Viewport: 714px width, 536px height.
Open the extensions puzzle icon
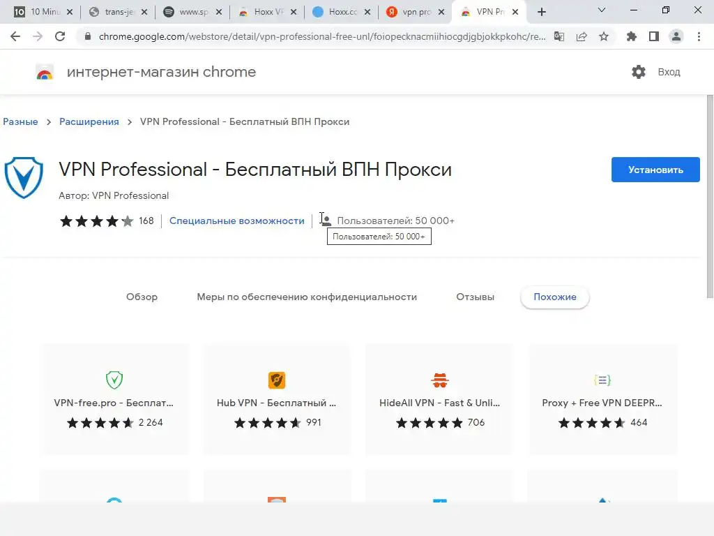point(632,36)
